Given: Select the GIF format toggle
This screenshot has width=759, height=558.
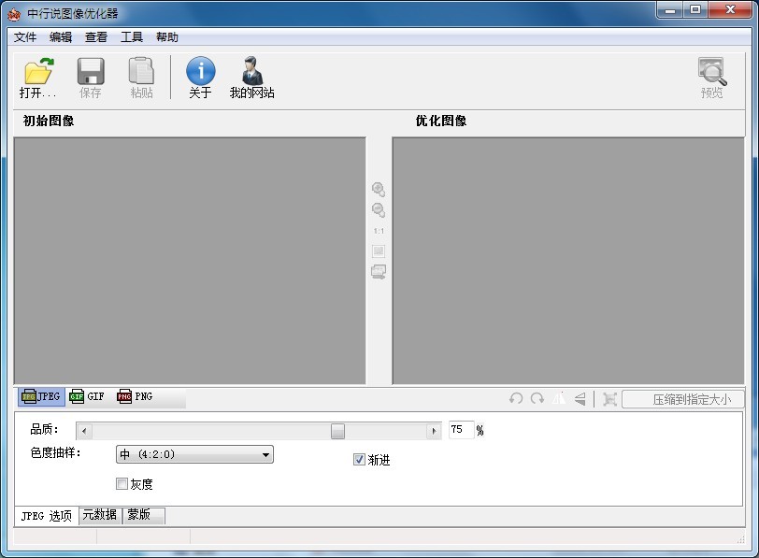Looking at the screenshot, I should pyautogui.click(x=86, y=396).
